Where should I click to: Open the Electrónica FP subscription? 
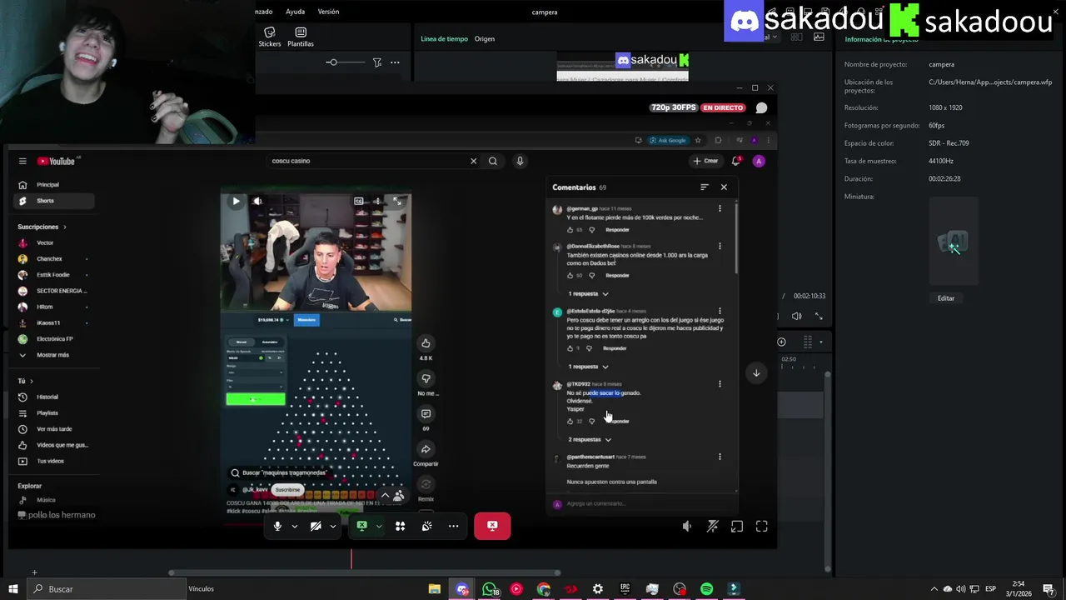click(55, 339)
